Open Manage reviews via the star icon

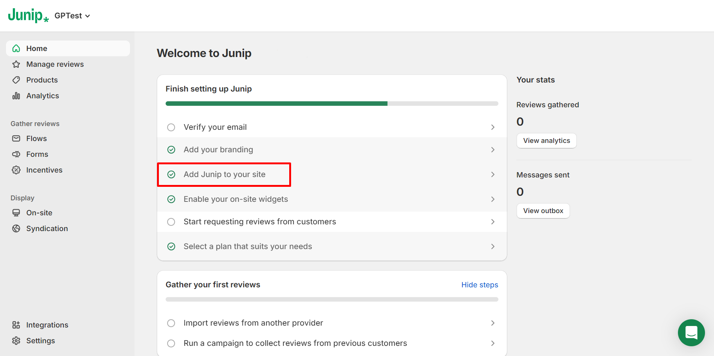[16, 64]
